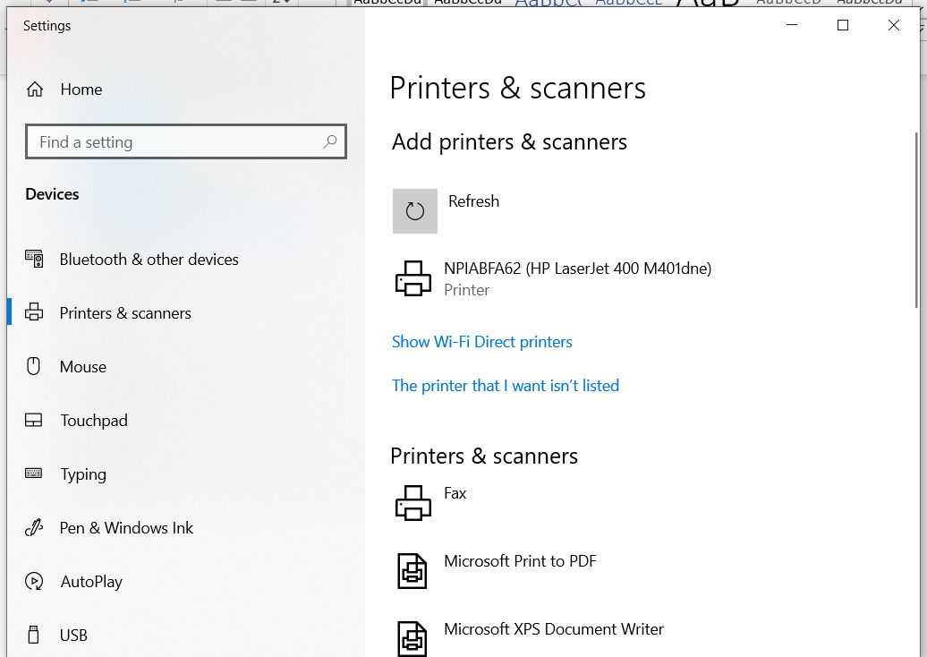Viewport: 927px width, 657px height.
Task: Open Pen & Windows Ink settings
Action: tap(125, 527)
